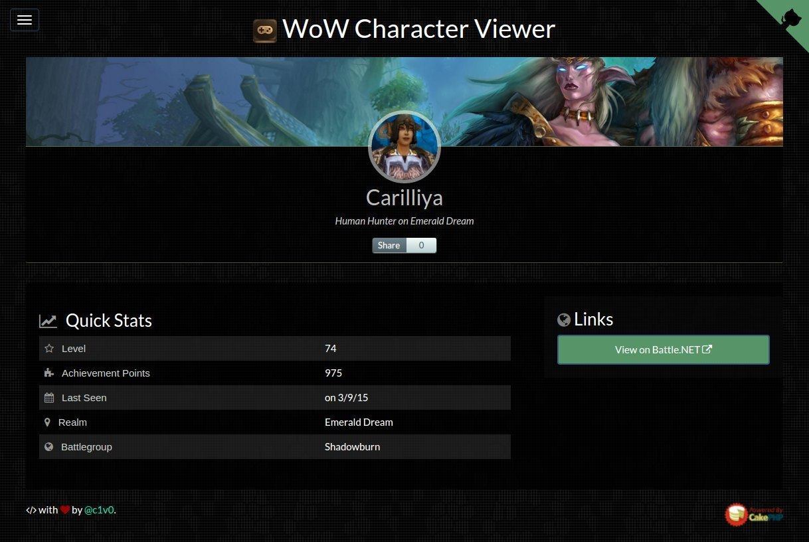Follow the @c1v0 author link
Screen dimensions: 809x542
pyautogui.click(x=99, y=510)
